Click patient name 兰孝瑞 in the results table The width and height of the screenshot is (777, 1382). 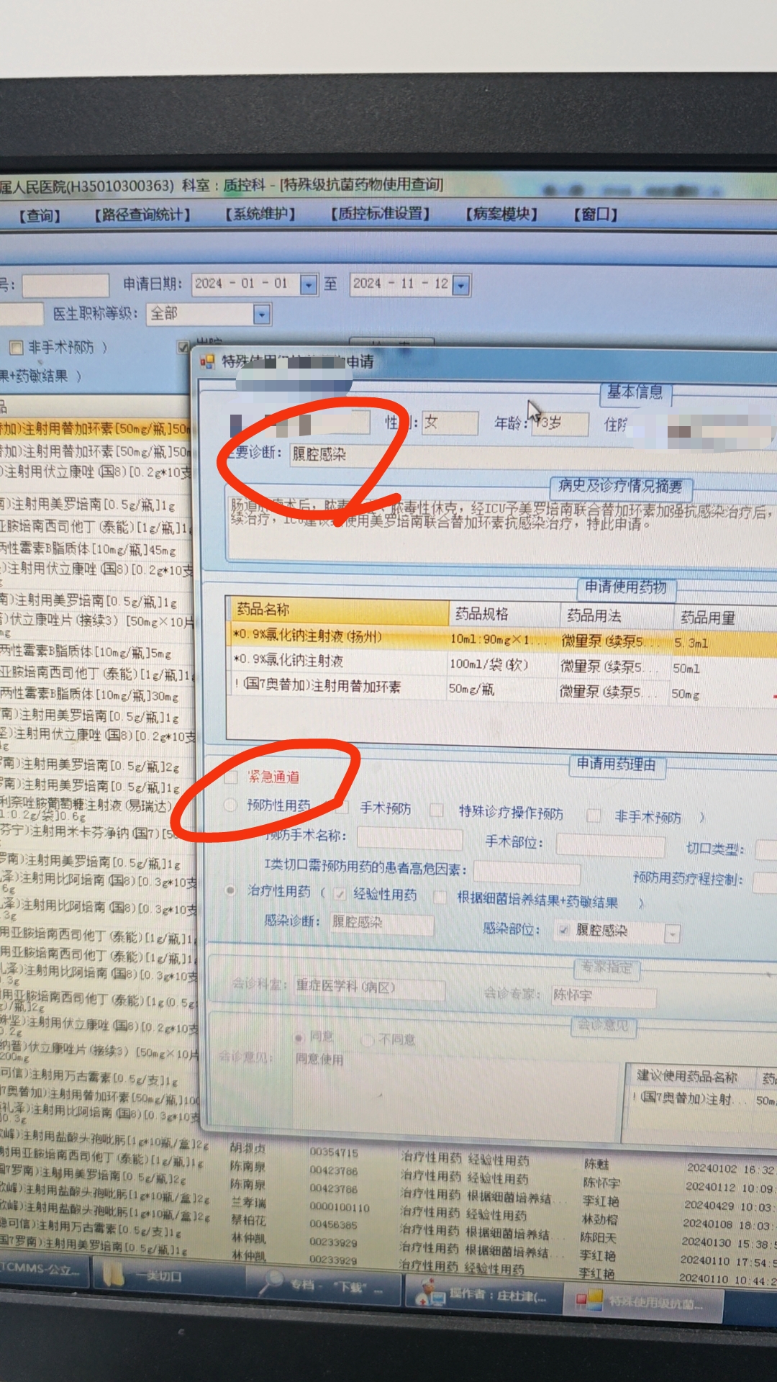[x=248, y=1202]
